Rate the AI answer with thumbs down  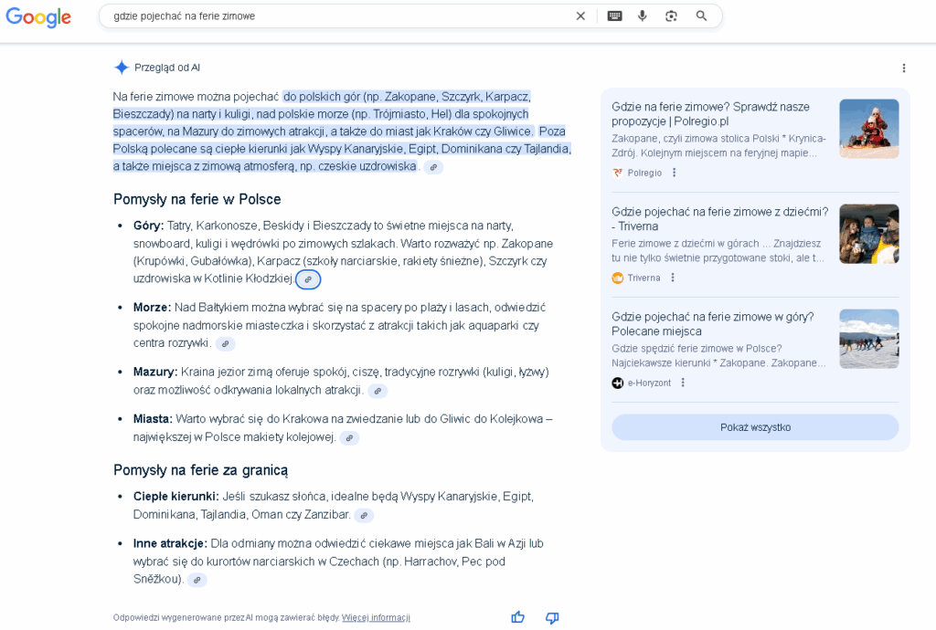[x=552, y=617]
